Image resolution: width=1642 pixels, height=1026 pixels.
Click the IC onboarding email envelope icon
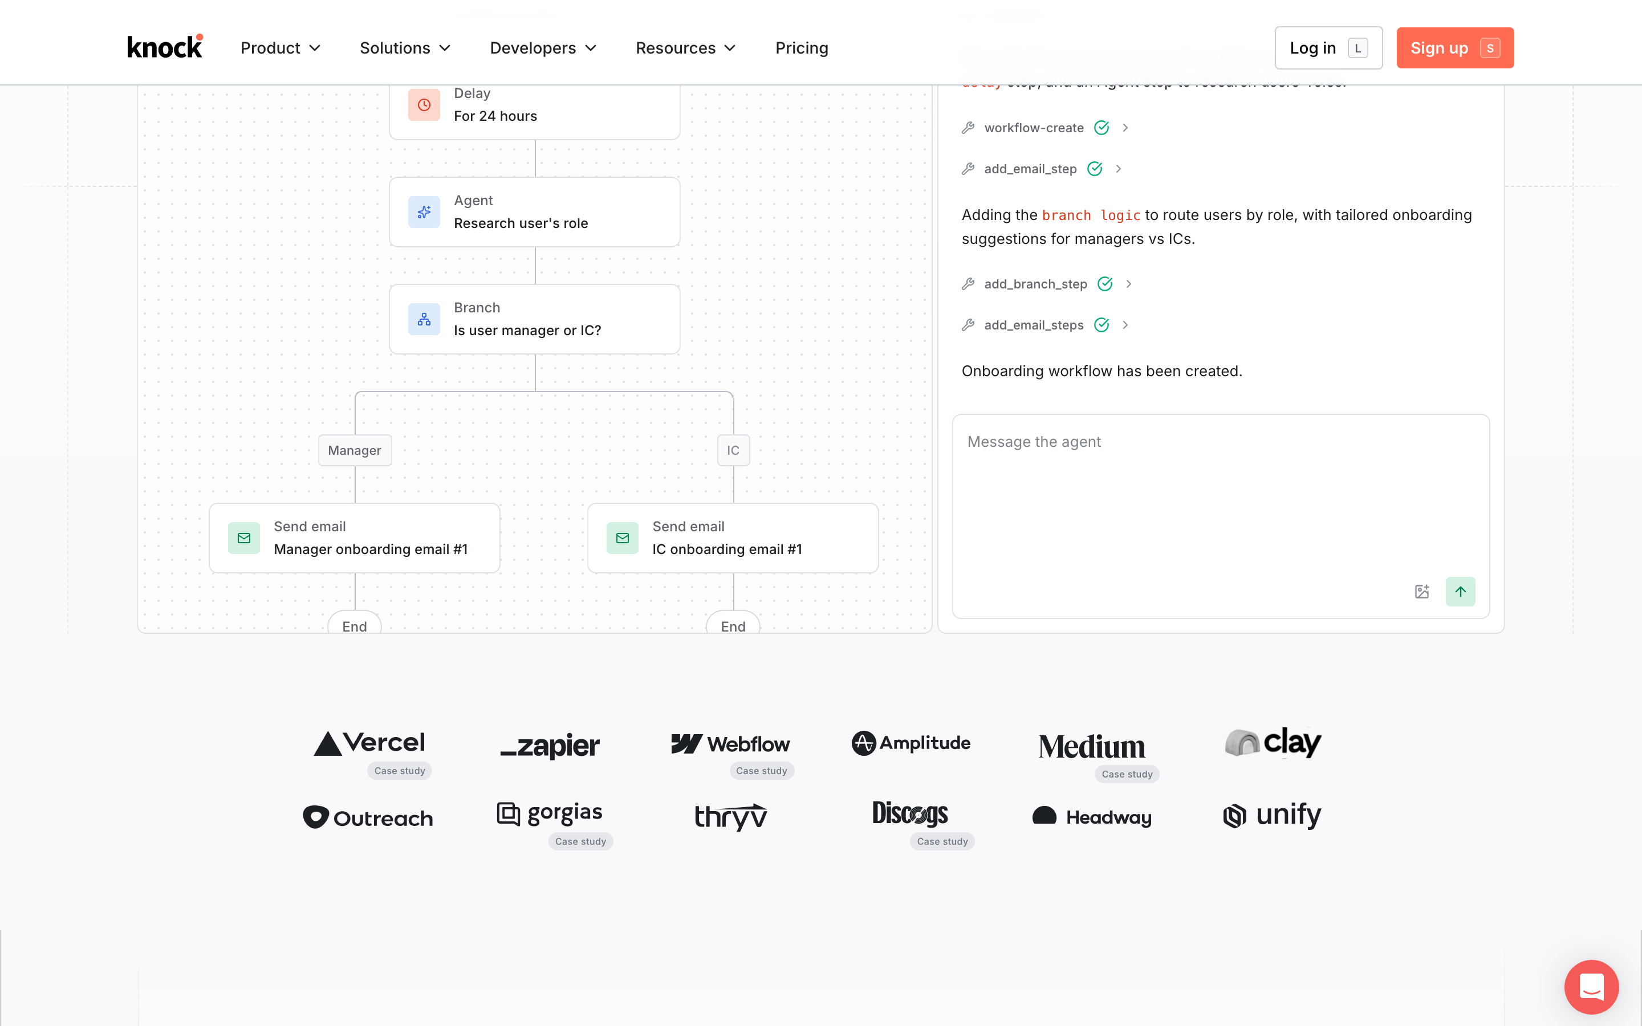coord(622,538)
